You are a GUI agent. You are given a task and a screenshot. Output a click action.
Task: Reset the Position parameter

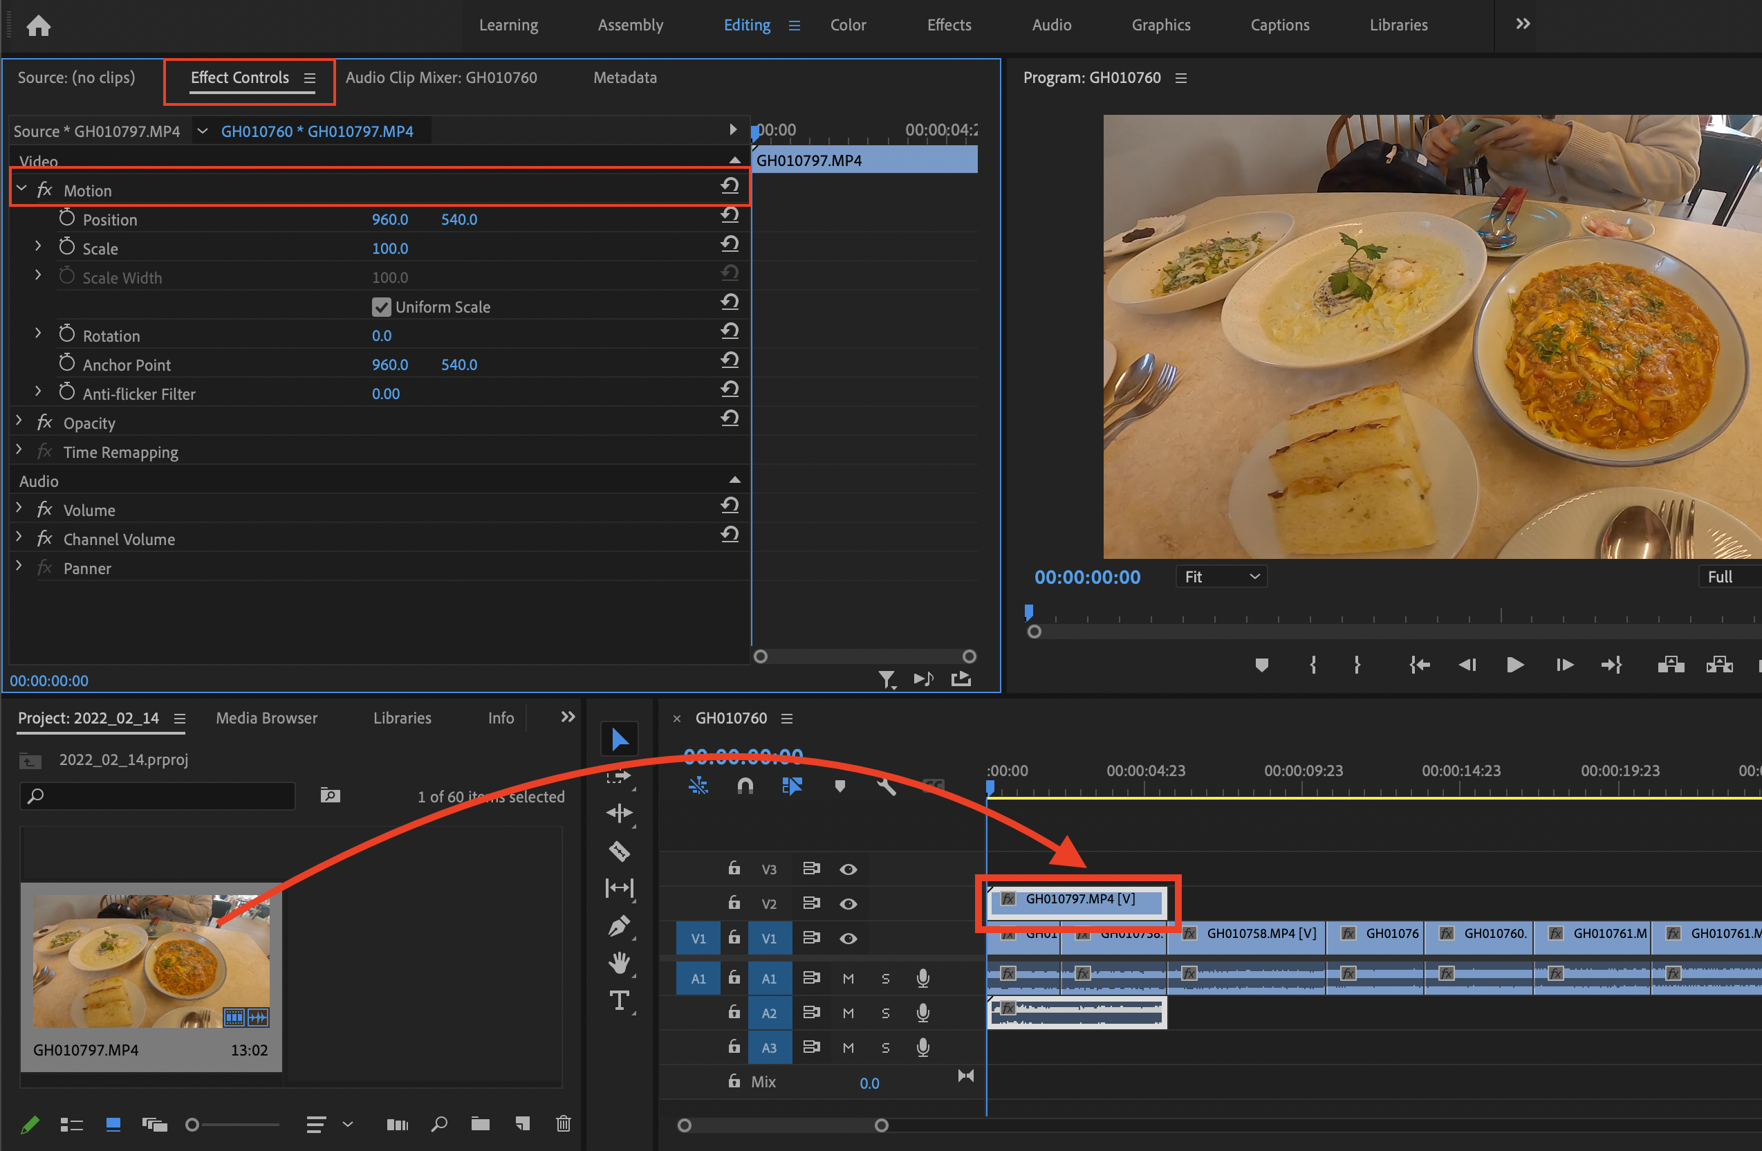(x=730, y=216)
